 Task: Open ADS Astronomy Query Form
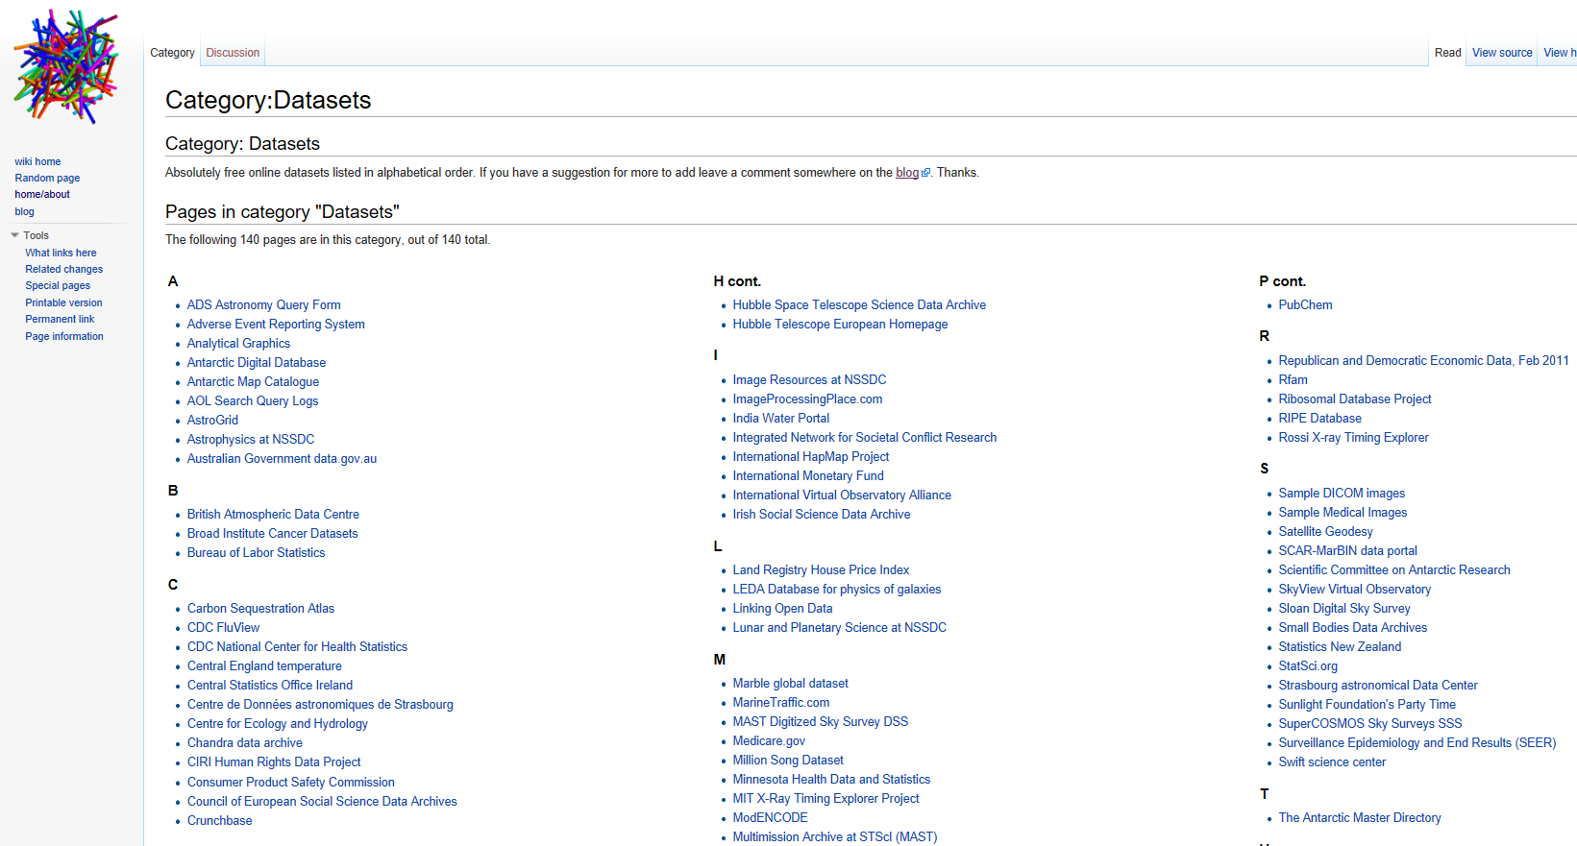263,304
